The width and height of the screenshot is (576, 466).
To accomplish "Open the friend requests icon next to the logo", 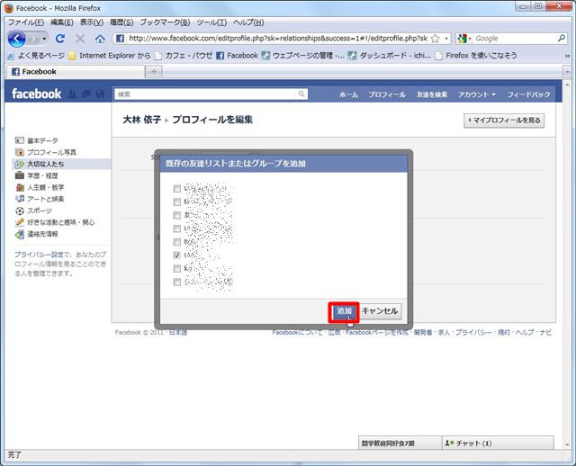I will click(x=73, y=94).
